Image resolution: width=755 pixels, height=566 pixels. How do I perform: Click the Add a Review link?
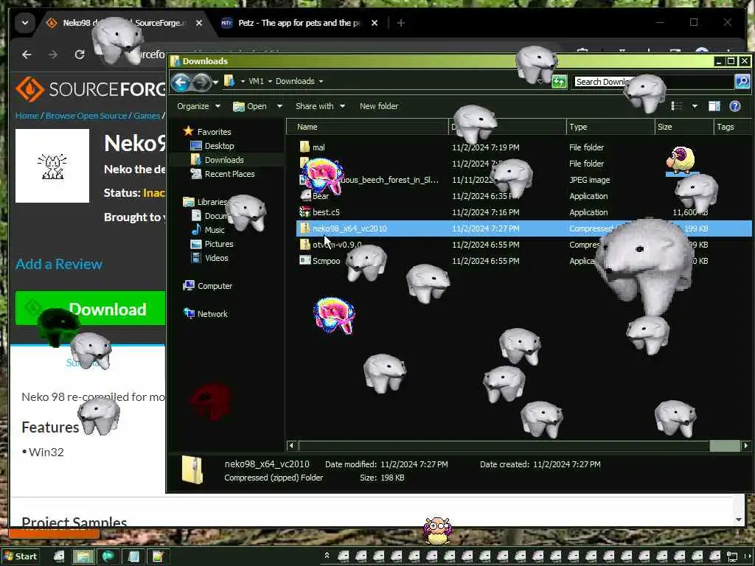(x=59, y=265)
